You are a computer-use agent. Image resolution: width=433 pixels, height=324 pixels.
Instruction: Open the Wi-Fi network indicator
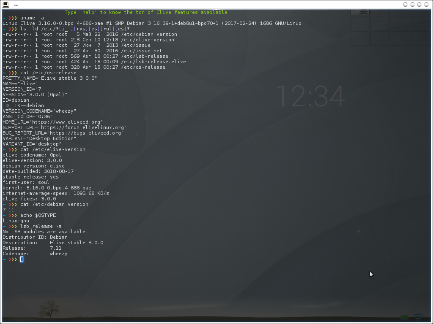pyautogui.click(x=418, y=317)
